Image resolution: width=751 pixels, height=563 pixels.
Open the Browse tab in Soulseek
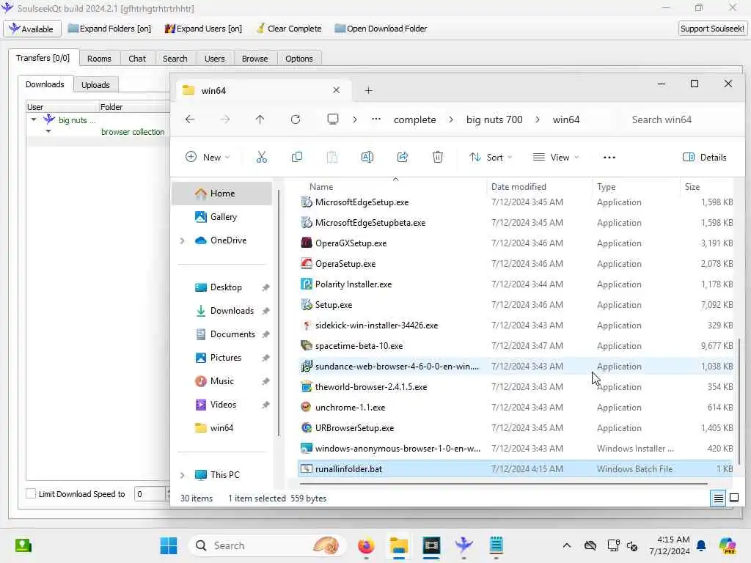tap(254, 59)
